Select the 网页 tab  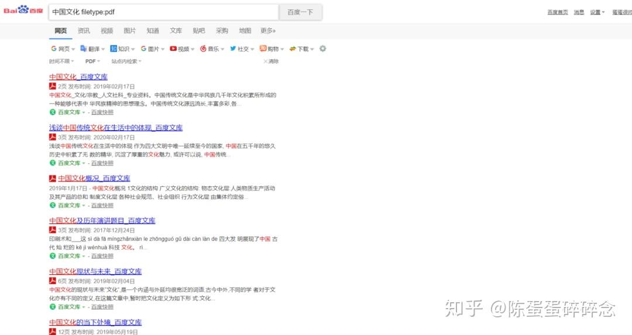point(61,30)
